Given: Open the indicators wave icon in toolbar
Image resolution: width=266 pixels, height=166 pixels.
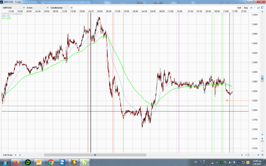Looking at the screenshot, I should coord(252,8).
